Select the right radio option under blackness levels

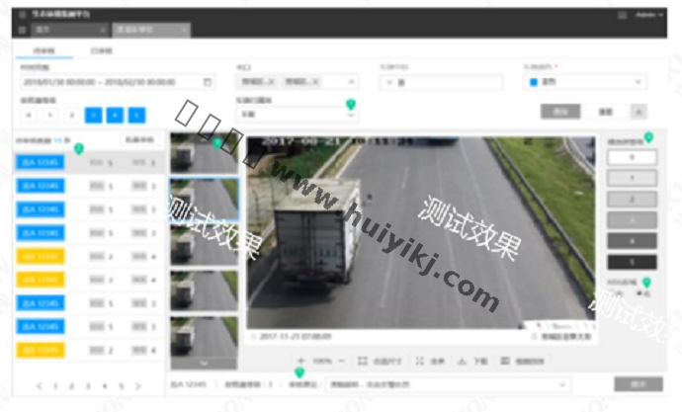point(639,293)
